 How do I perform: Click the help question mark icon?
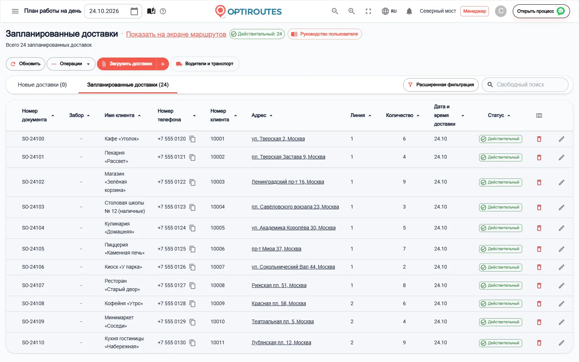click(x=163, y=11)
